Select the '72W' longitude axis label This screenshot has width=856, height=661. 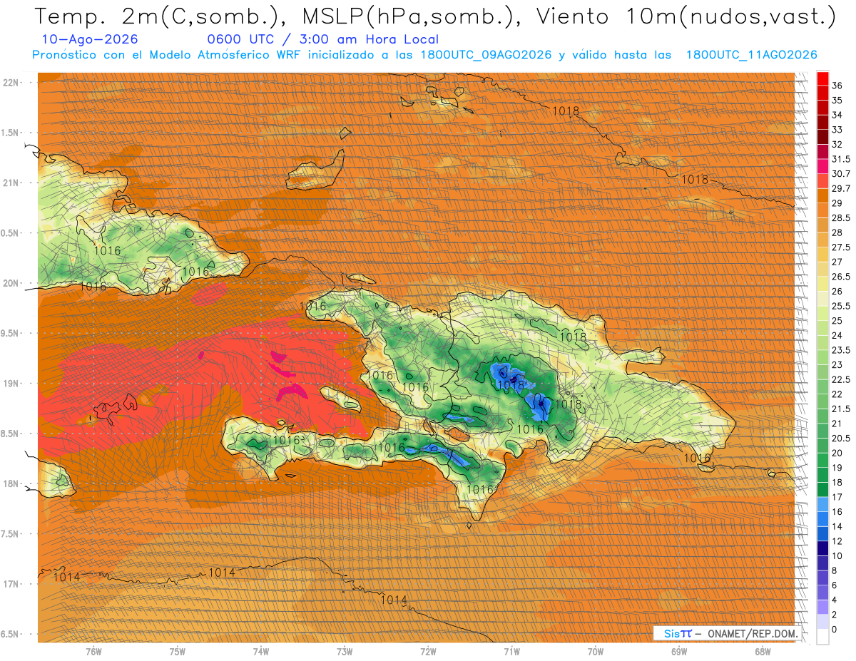[428, 652]
